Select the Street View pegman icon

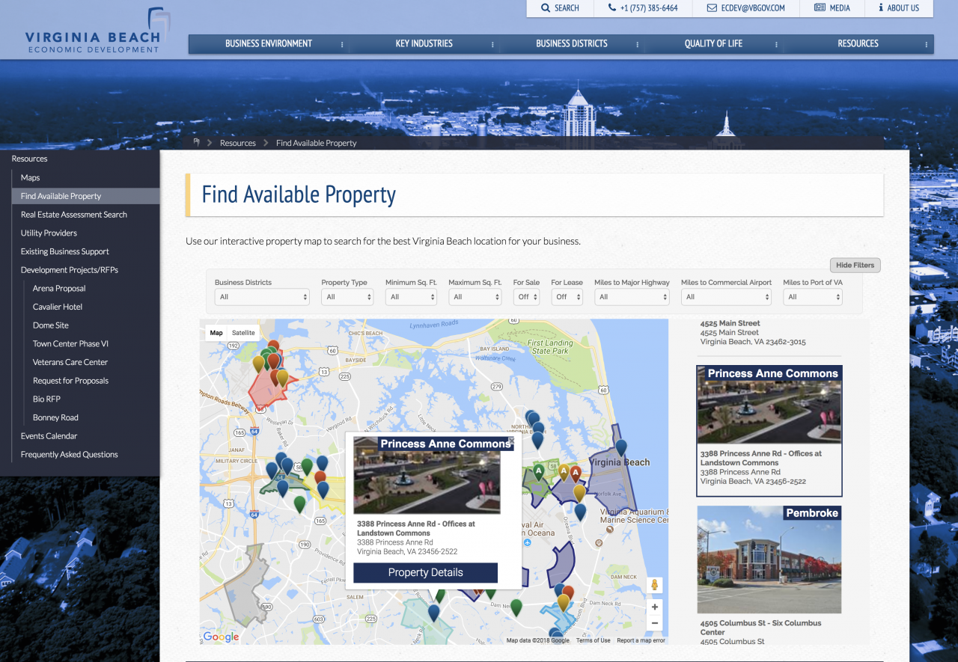655,585
